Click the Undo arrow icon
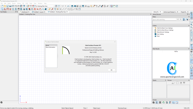193x109 pixels. tap(16, 6)
